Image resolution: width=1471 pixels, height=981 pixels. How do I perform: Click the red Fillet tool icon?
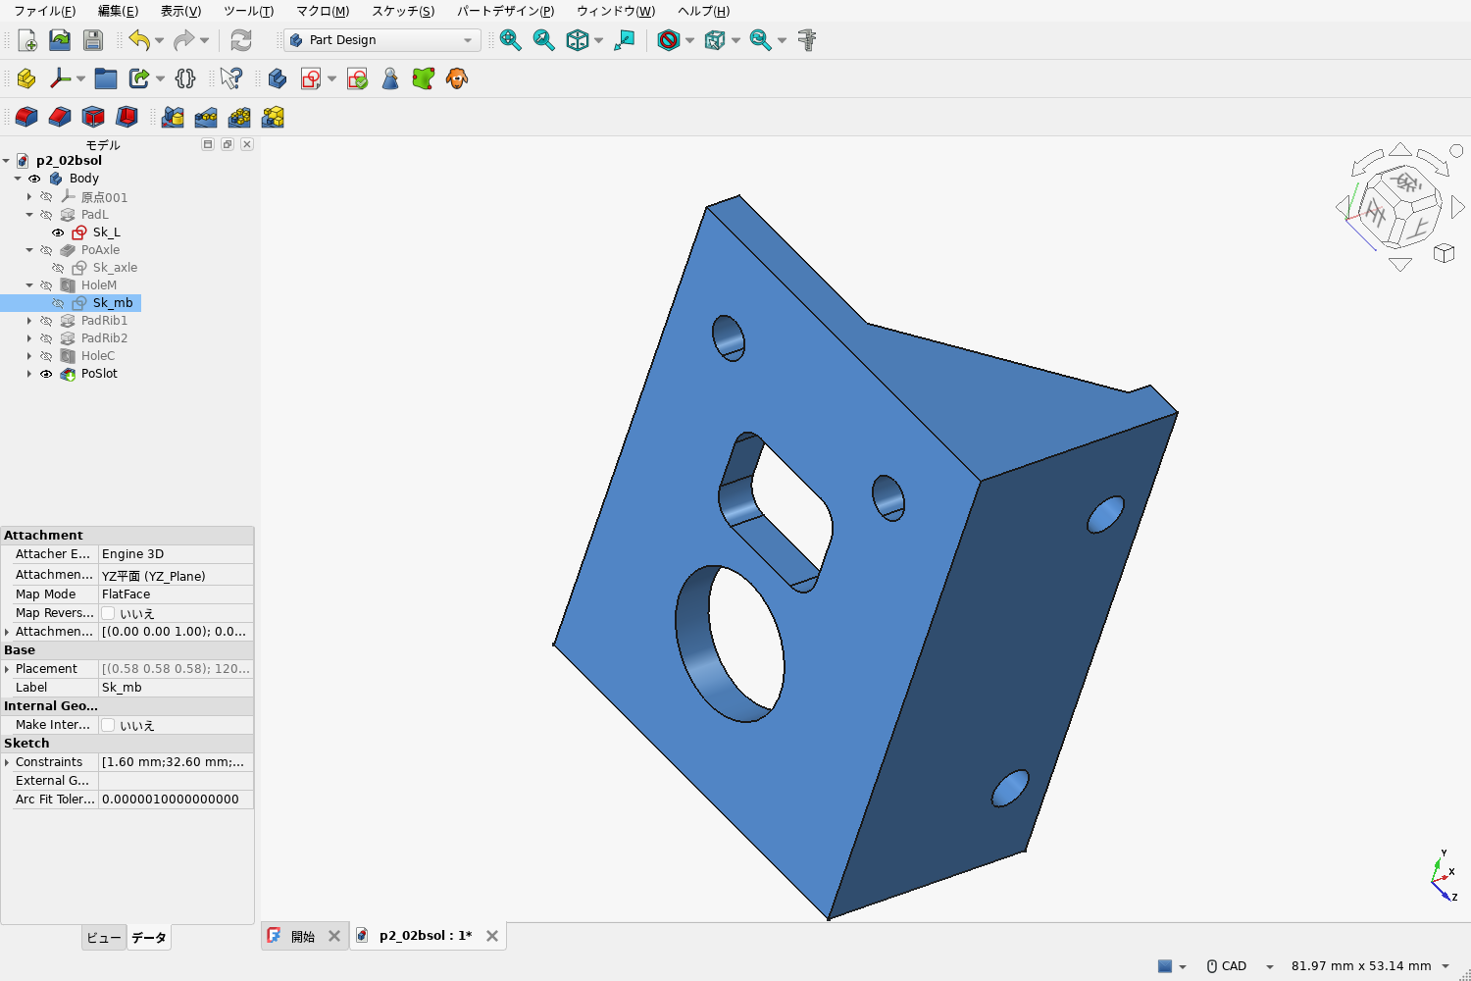(x=26, y=118)
